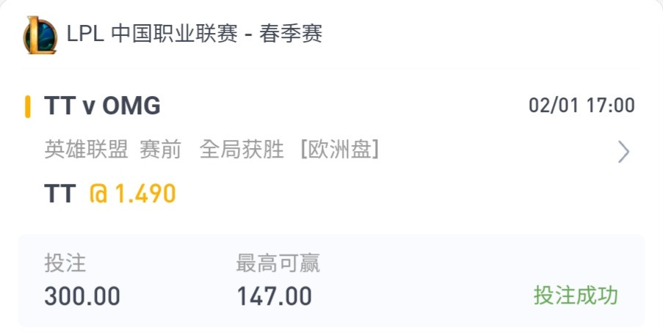Screen dimensions: 663x332
Task: Select the [欧洲盘] odds format label
Action: coord(339,150)
